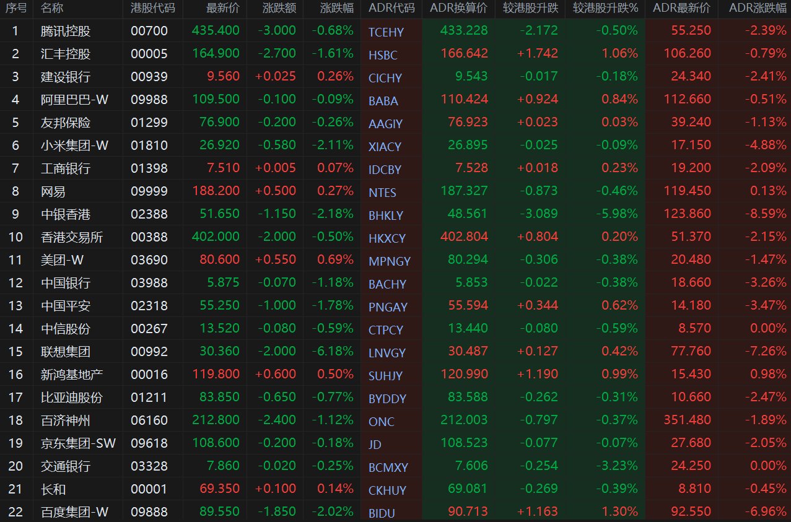Screen dimensions: 791x522
Task: Click the ADR代码 column header
Action: tap(391, 9)
